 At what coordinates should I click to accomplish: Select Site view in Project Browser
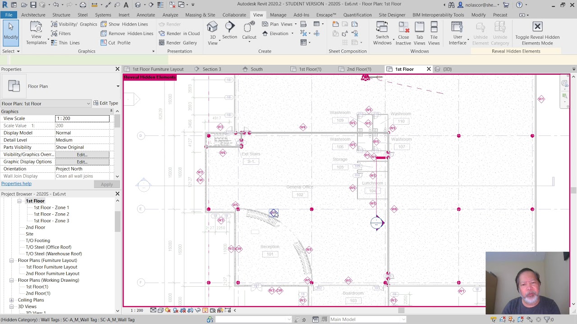(x=29, y=234)
